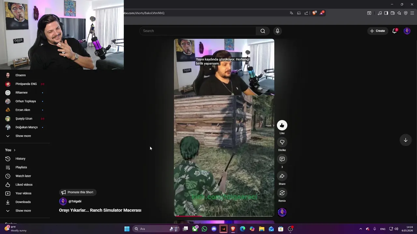Open Brave Shields lion icon

click(x=314, y=13)
